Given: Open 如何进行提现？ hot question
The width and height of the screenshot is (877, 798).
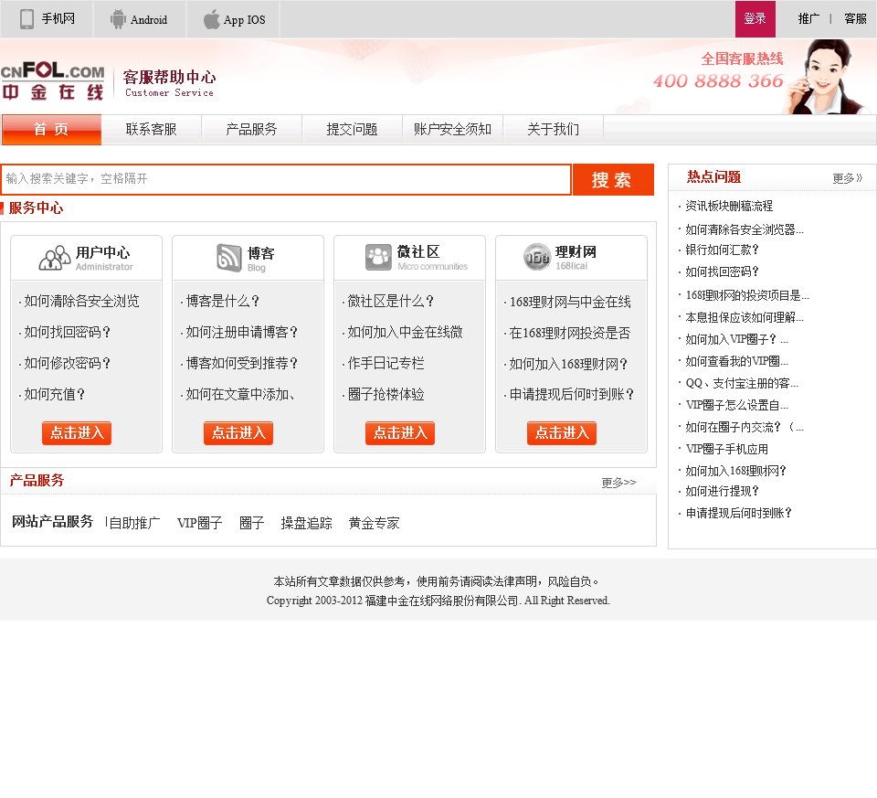Looking at the screenshot, I should (x=722, y=492).
